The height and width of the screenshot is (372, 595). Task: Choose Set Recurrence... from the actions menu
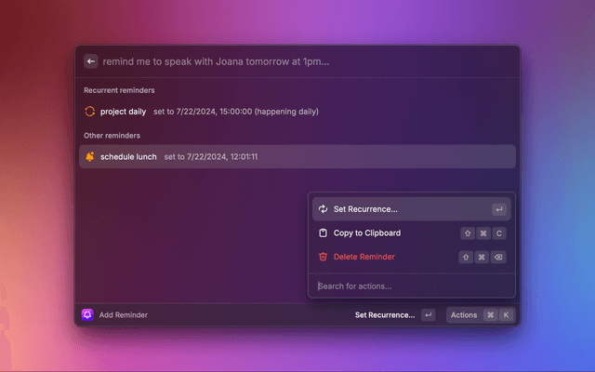click(x=365, y=209)
